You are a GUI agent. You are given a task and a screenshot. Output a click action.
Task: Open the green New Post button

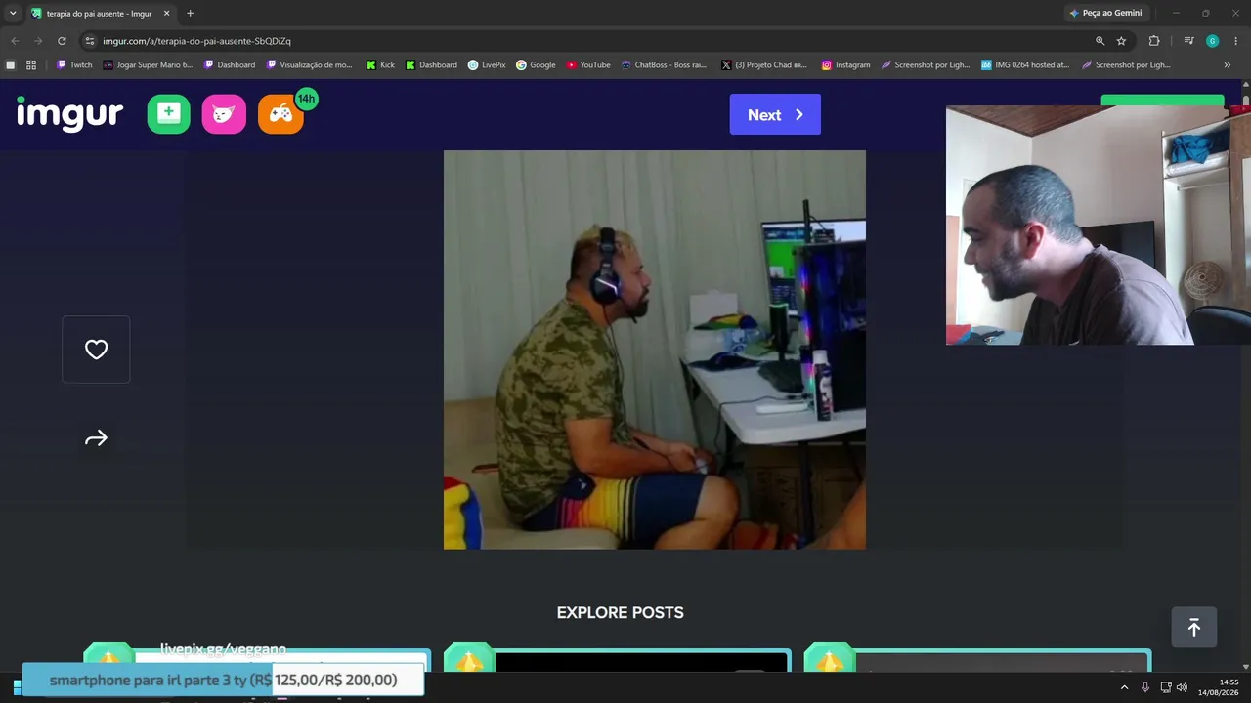(168, 114)
